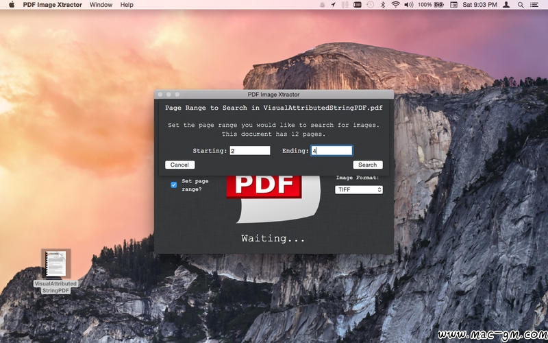The image size is (548, 343).
Task: Click the PDF Image Xtractor window title bar
Action: point(273,95)
